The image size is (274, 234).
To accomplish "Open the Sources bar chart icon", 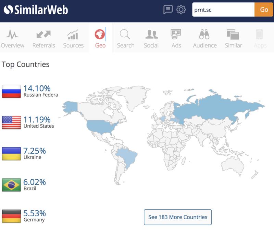I will pos(73,35).
